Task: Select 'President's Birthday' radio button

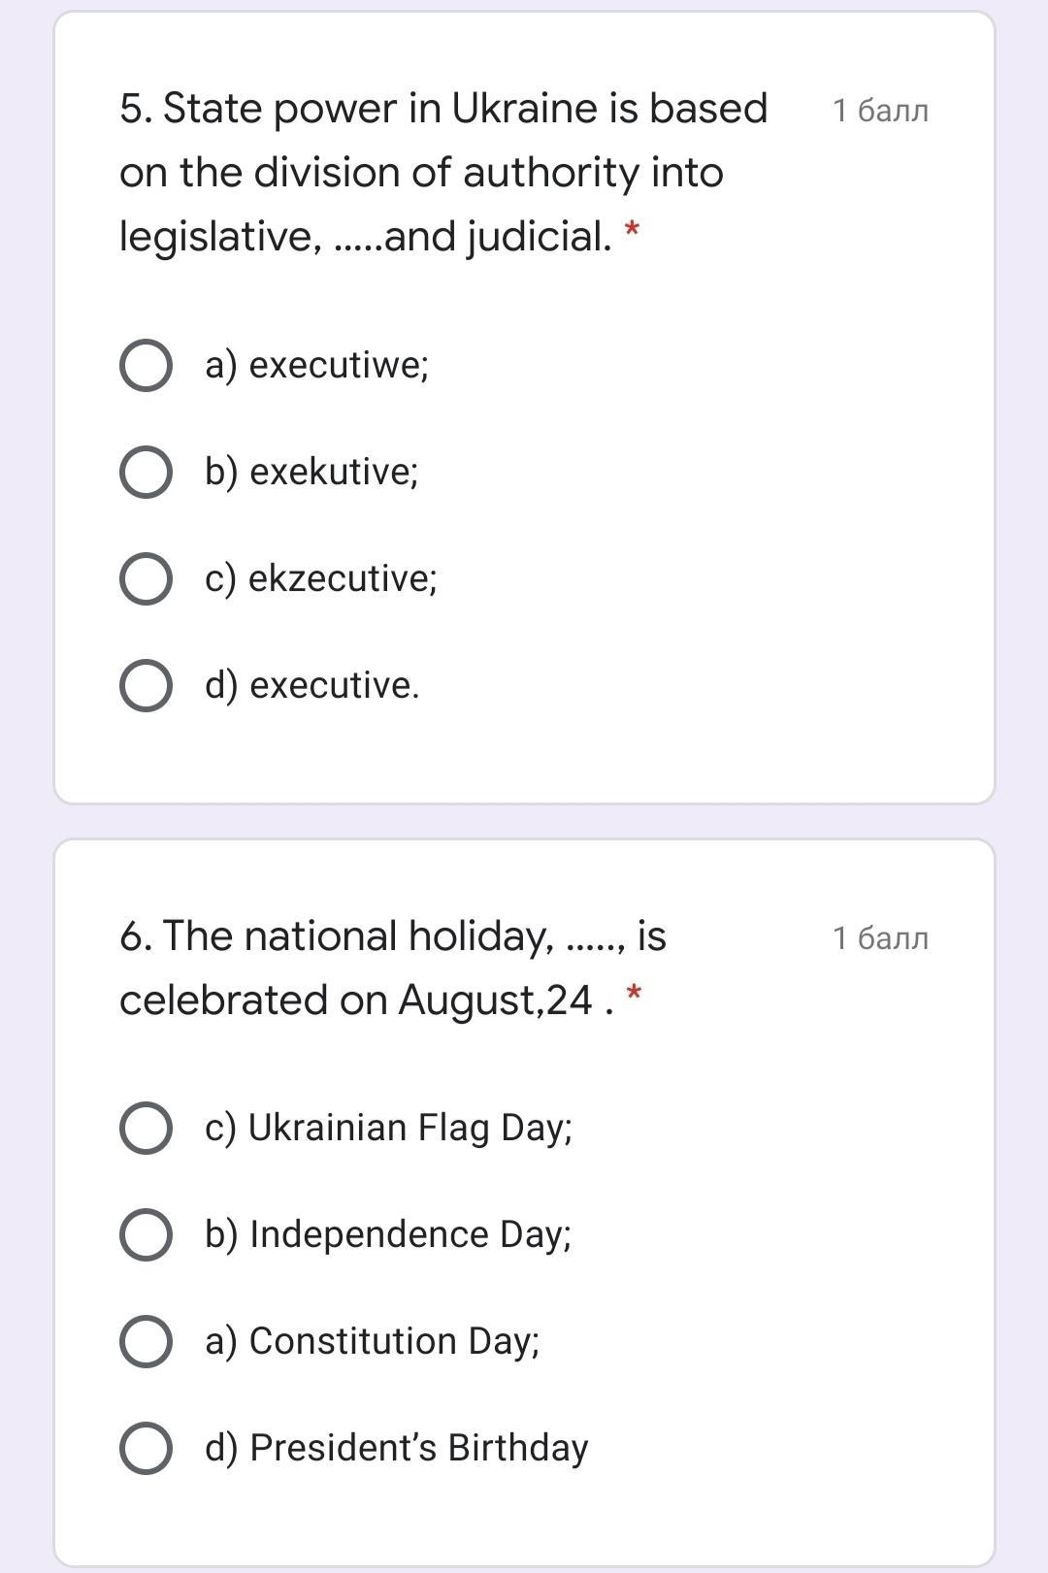Action: tap(146, 1449)
